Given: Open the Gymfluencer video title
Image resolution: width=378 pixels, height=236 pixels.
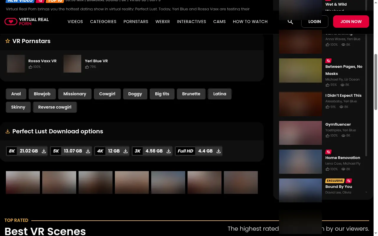Looking at the screenshot, I should click(338, 124).
